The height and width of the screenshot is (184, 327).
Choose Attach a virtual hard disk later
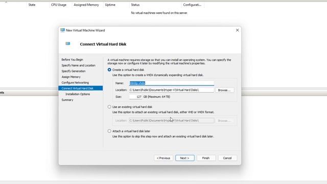point(109,131)
